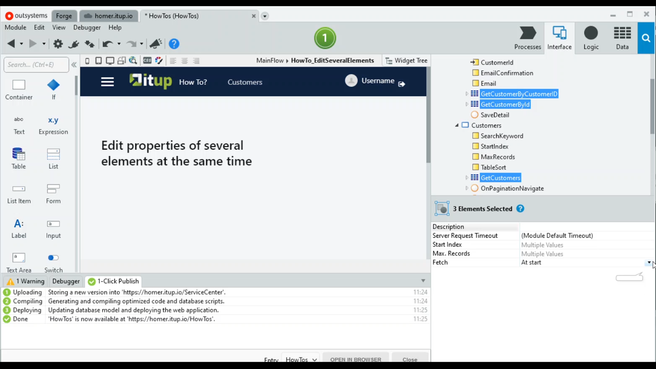Select the If widget
656x369 pixels.
(53, 90)
